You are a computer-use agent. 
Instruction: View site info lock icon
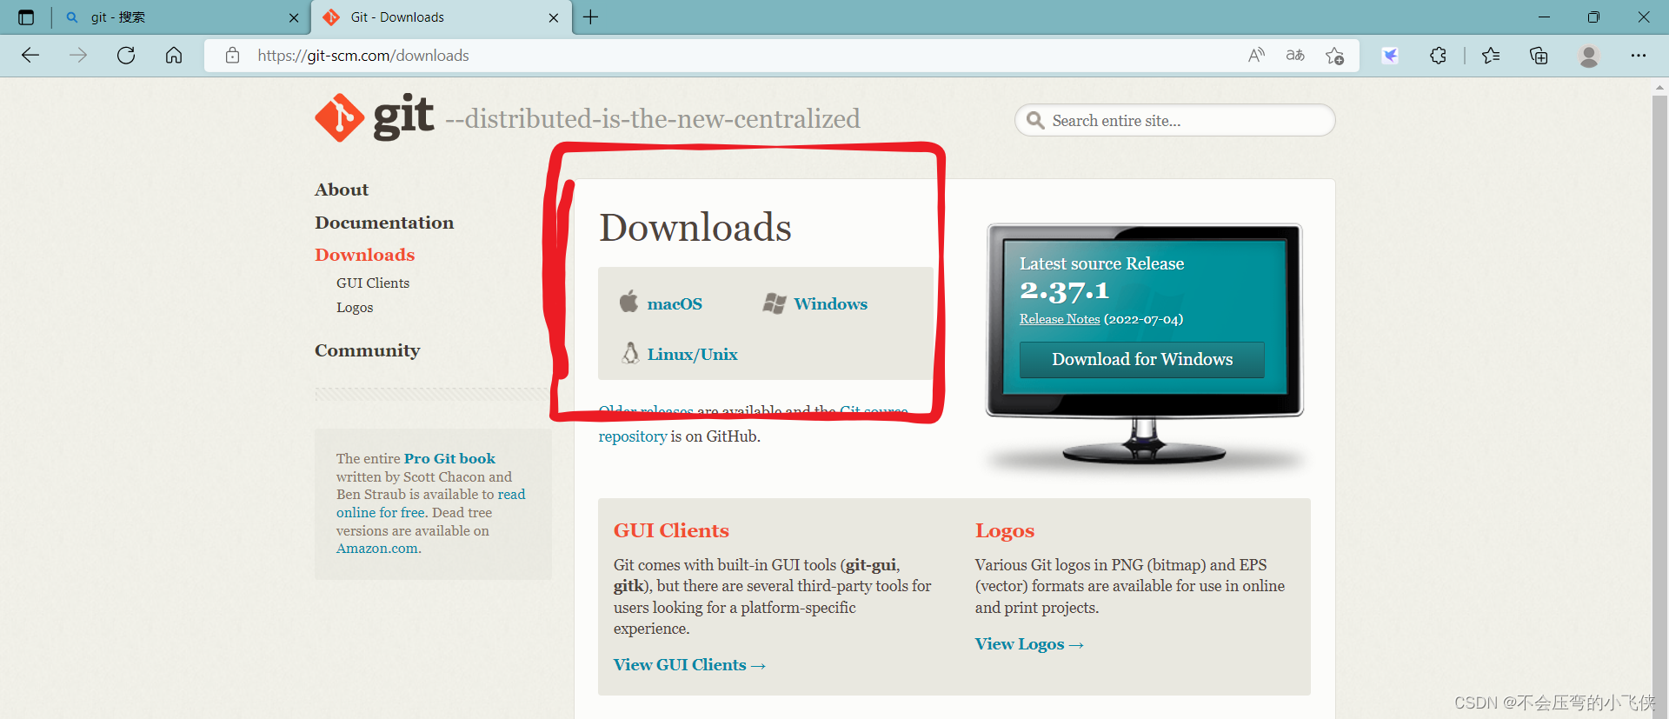232,56
